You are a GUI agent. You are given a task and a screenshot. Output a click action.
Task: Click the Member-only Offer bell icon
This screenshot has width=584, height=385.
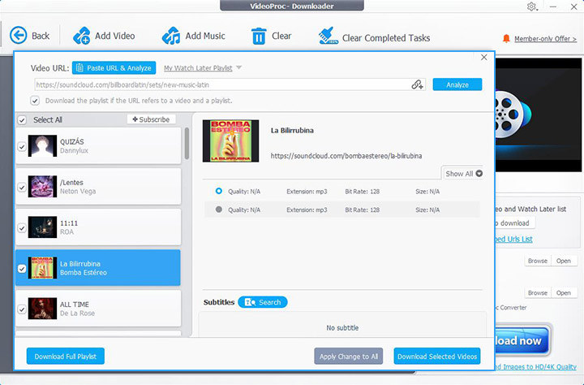tap(506, 38)
